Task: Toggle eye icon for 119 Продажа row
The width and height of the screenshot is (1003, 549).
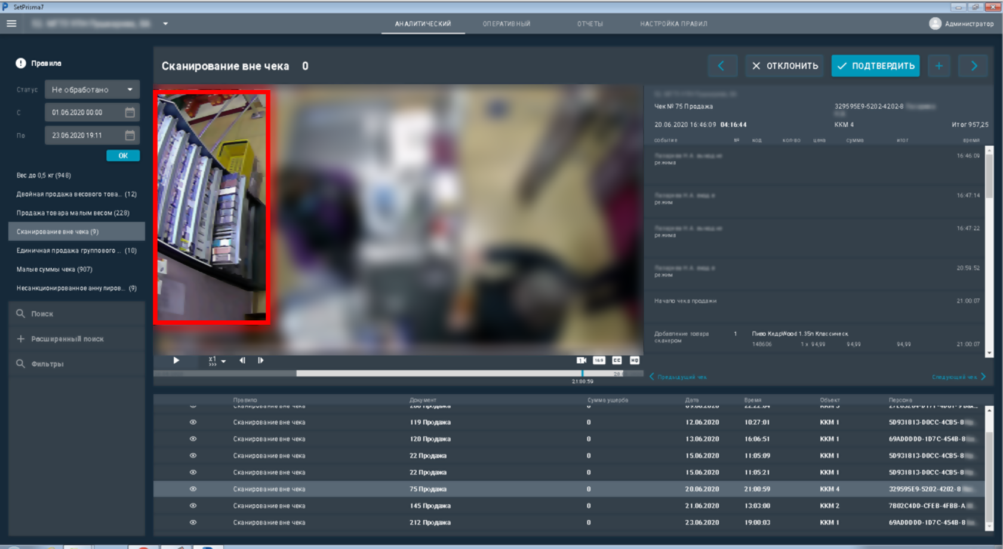Action: tap(193, 422)
